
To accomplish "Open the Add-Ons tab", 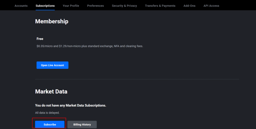I will [189, 6].
